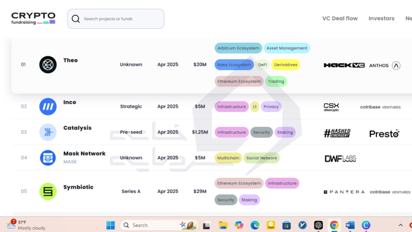Image resolution: width=412 pixels, height=232 pixels.
Task: Open the CSX investor logo
Action: [331, 107]
